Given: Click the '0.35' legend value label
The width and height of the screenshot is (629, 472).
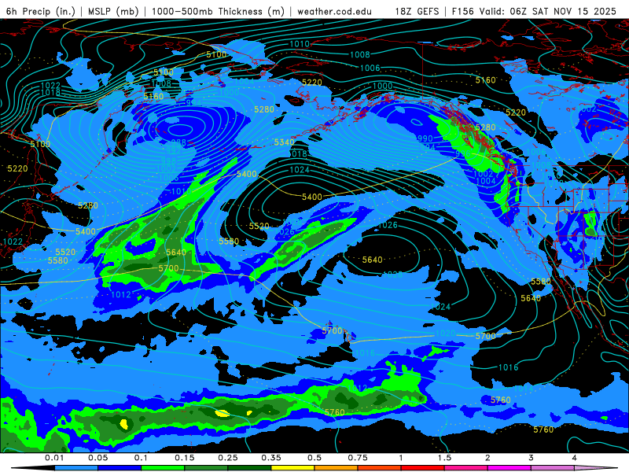Looking at the screenshot, I should point(271,458).
